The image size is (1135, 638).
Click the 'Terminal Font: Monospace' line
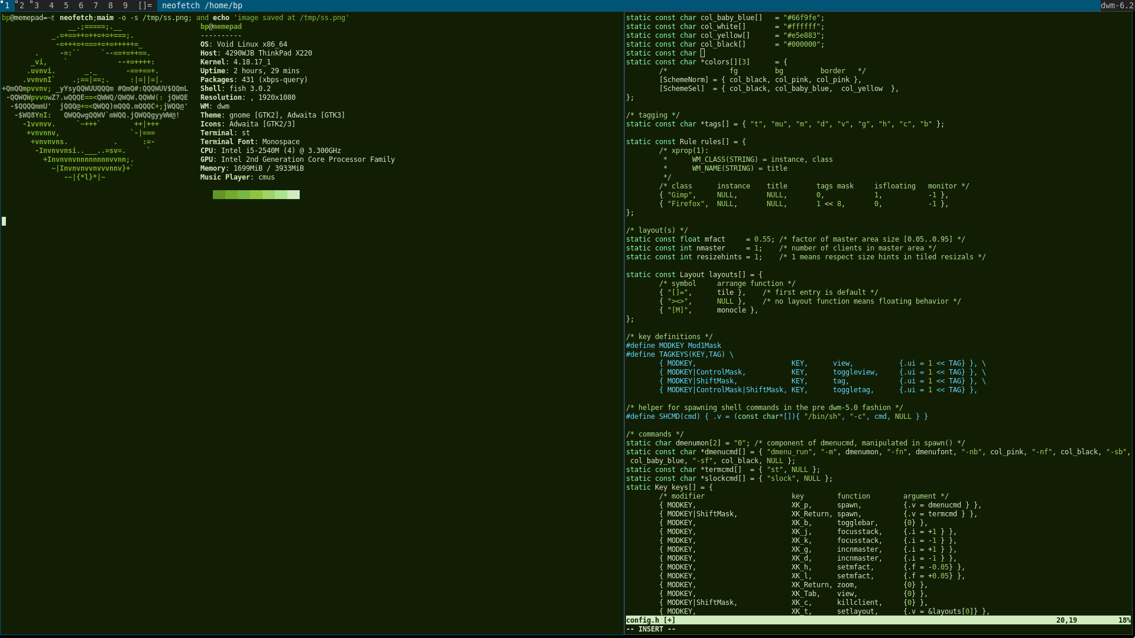[250, 142]
